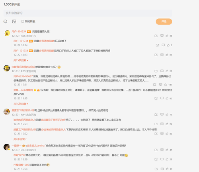
Task: Reply to the comment posted 12-23 14:44
Action: point(162,115)
